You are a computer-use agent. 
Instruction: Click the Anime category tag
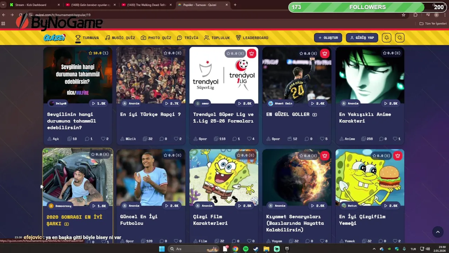[x=347, y=139]
